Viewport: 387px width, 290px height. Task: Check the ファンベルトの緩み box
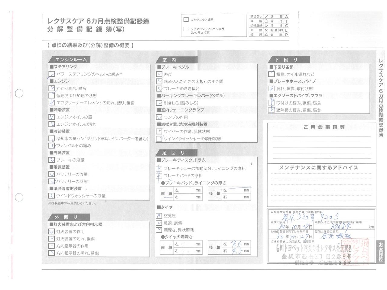(x=52, y=146)
